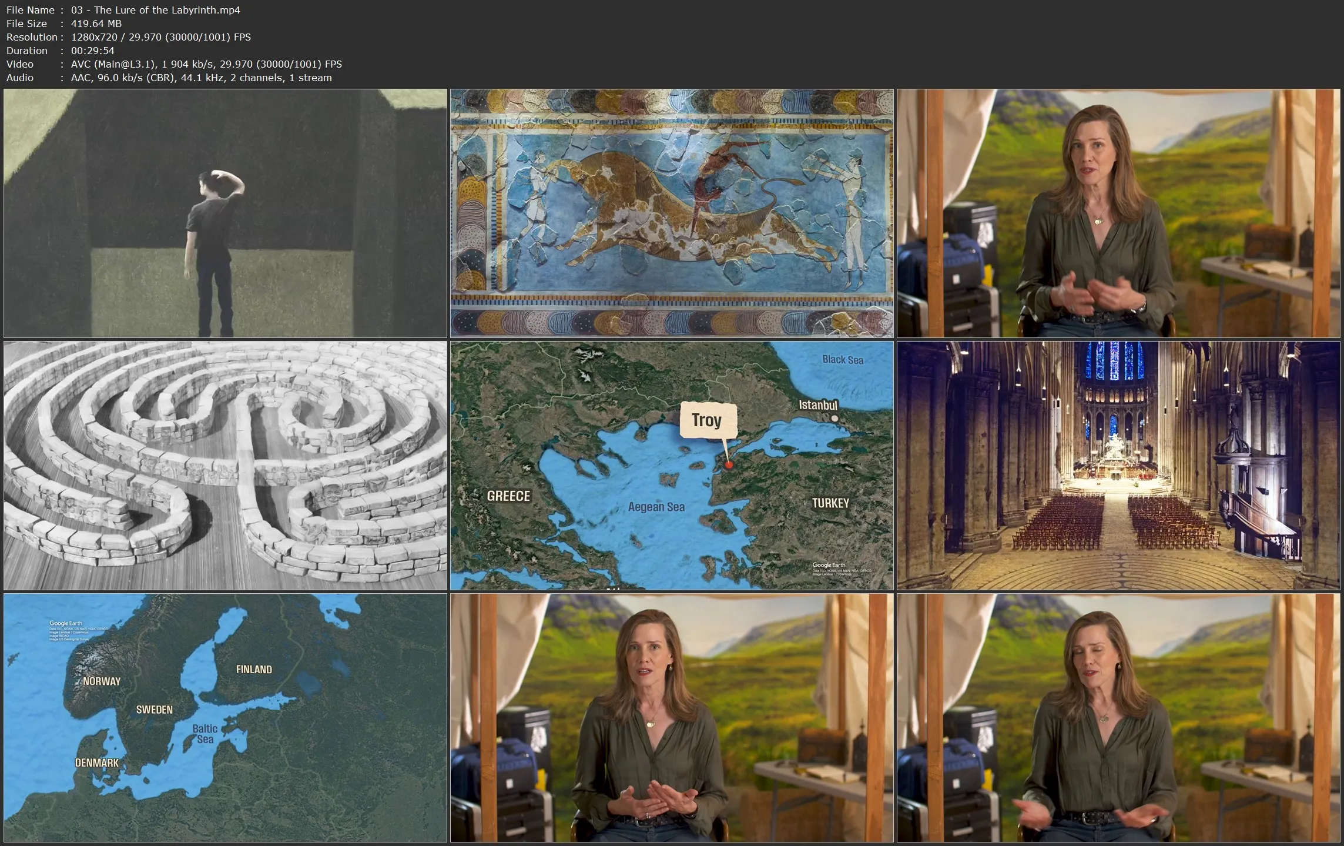Select the cathedral interior thumbnail
Image resolution: width=1344 pixels, height=846 pixels.
click(x=1118, y=465)
